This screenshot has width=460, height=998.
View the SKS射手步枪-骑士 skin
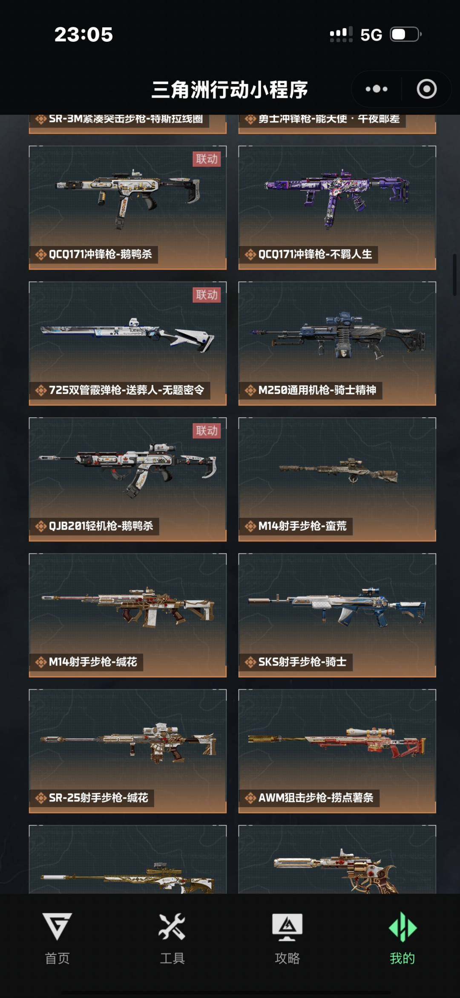point(337,615)
